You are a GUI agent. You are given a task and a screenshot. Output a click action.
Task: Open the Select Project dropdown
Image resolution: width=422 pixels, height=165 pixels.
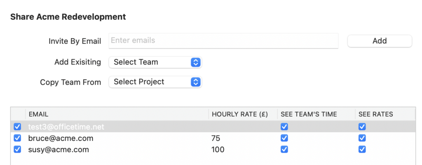coord(155,82)
